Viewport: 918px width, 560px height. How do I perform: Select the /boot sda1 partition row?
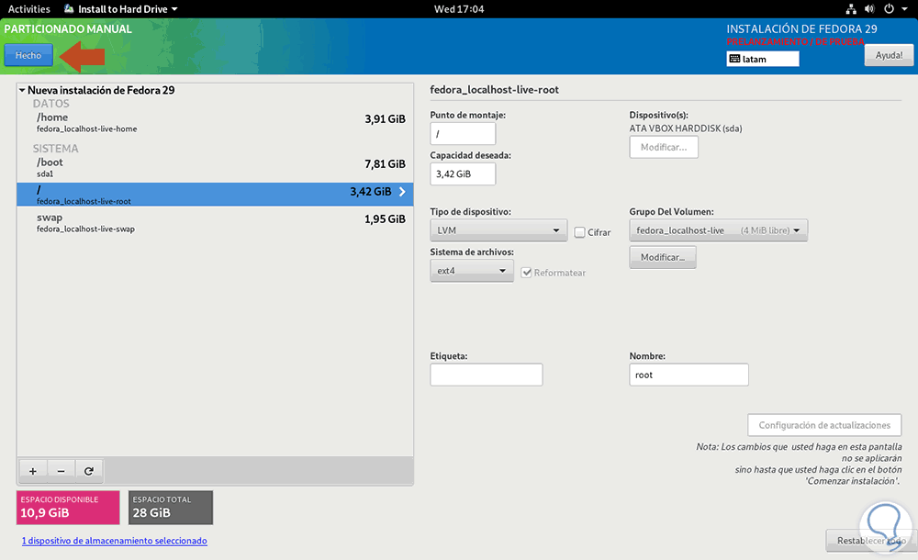pyautogui.click(x=215, y=167)
